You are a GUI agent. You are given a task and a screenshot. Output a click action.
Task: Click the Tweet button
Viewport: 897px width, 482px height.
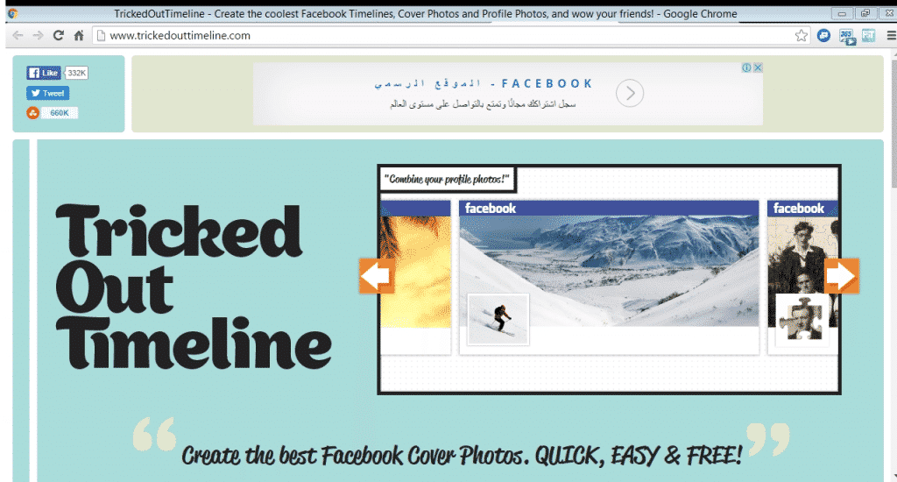pyautogui.click(x=47, y=93)
